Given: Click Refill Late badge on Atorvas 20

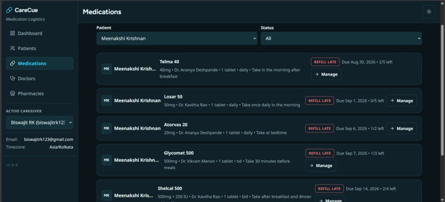Looking at the screenshot, I should click(320, 128).
